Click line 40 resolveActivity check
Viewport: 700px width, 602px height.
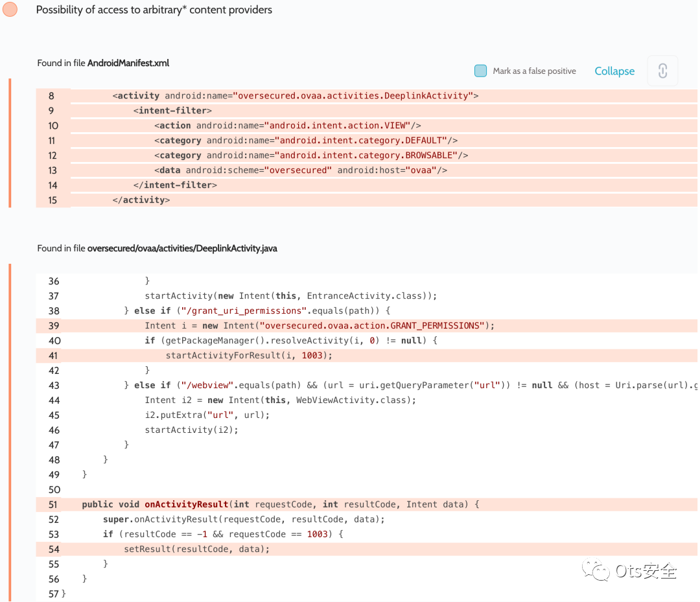click(366, 340)
